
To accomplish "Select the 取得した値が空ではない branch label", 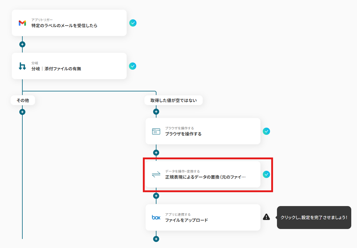I will tap(173, 100).
